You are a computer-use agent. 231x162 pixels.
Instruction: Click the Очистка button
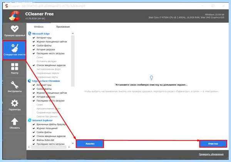(x=213, y=144)
